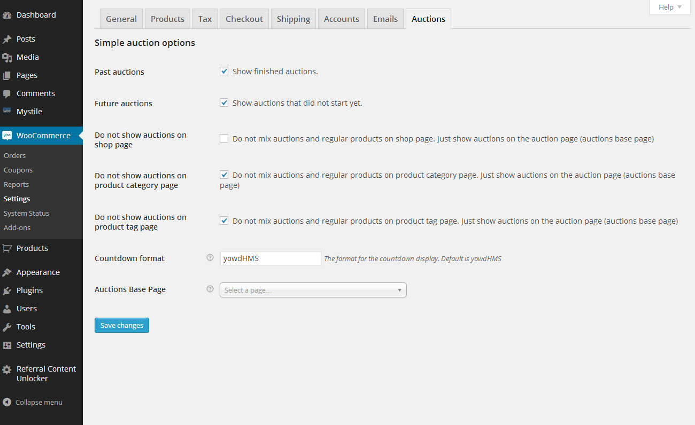Open the System Status submenu link
The height and width of the screenshot is (425, 695).
26,213
